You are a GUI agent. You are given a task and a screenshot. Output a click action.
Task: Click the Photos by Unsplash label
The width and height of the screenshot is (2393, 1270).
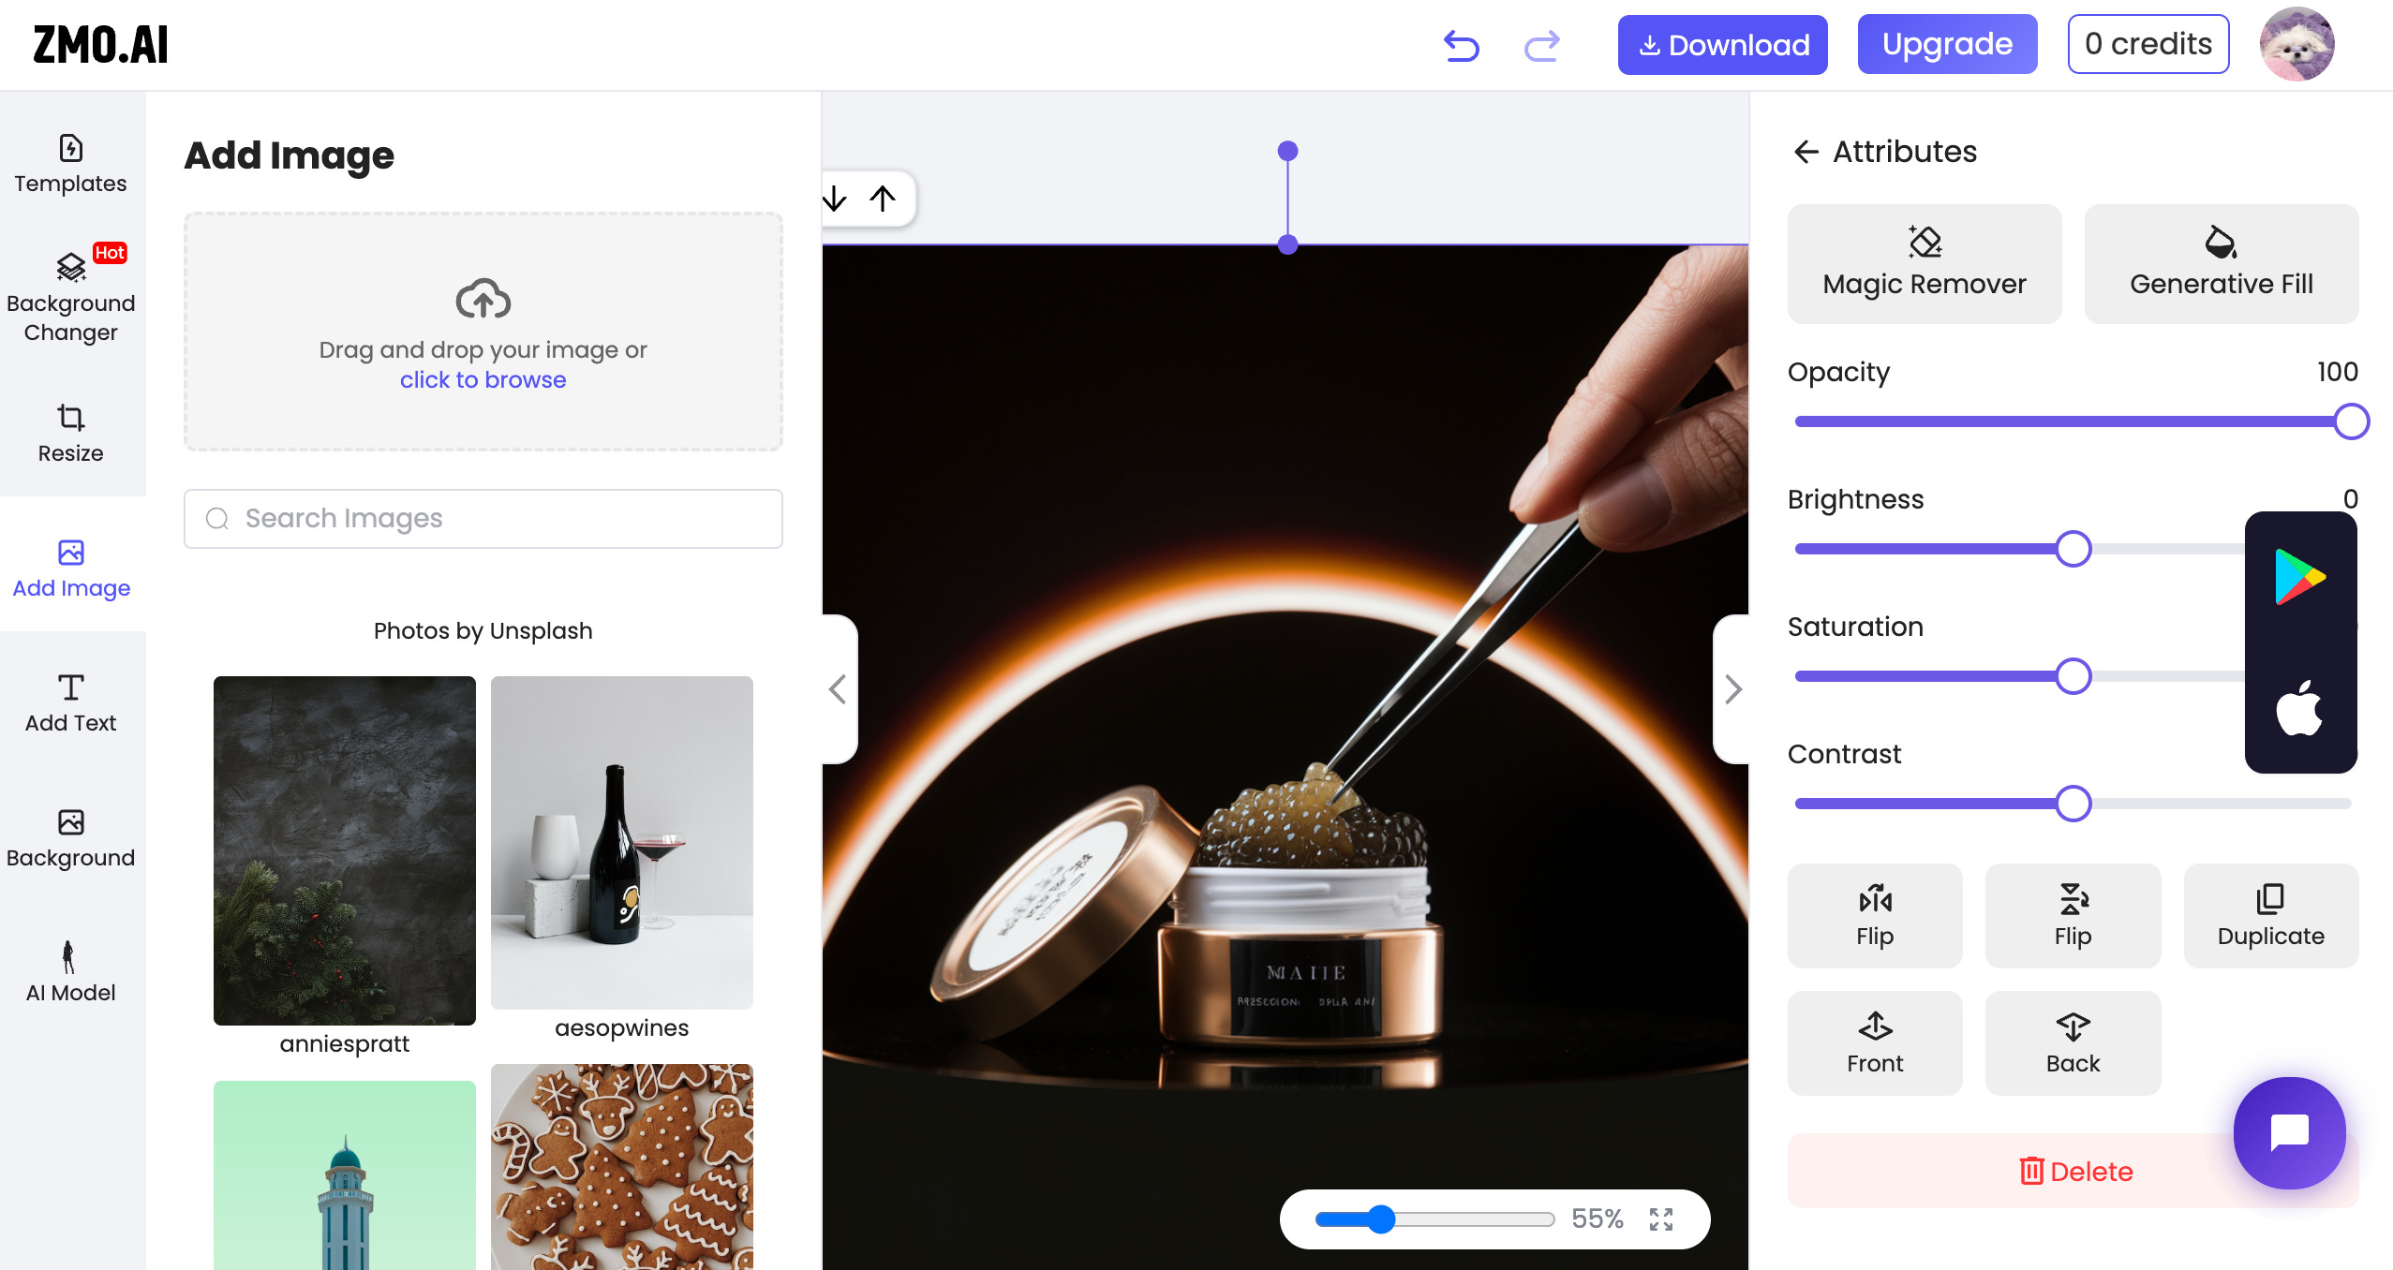483,631
